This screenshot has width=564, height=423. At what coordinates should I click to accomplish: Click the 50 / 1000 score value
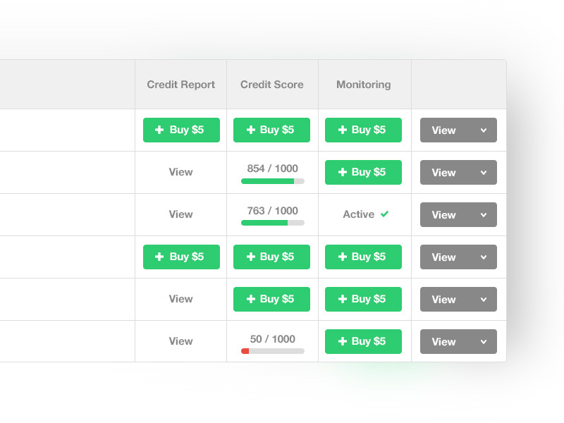click(x=272, y=339)
